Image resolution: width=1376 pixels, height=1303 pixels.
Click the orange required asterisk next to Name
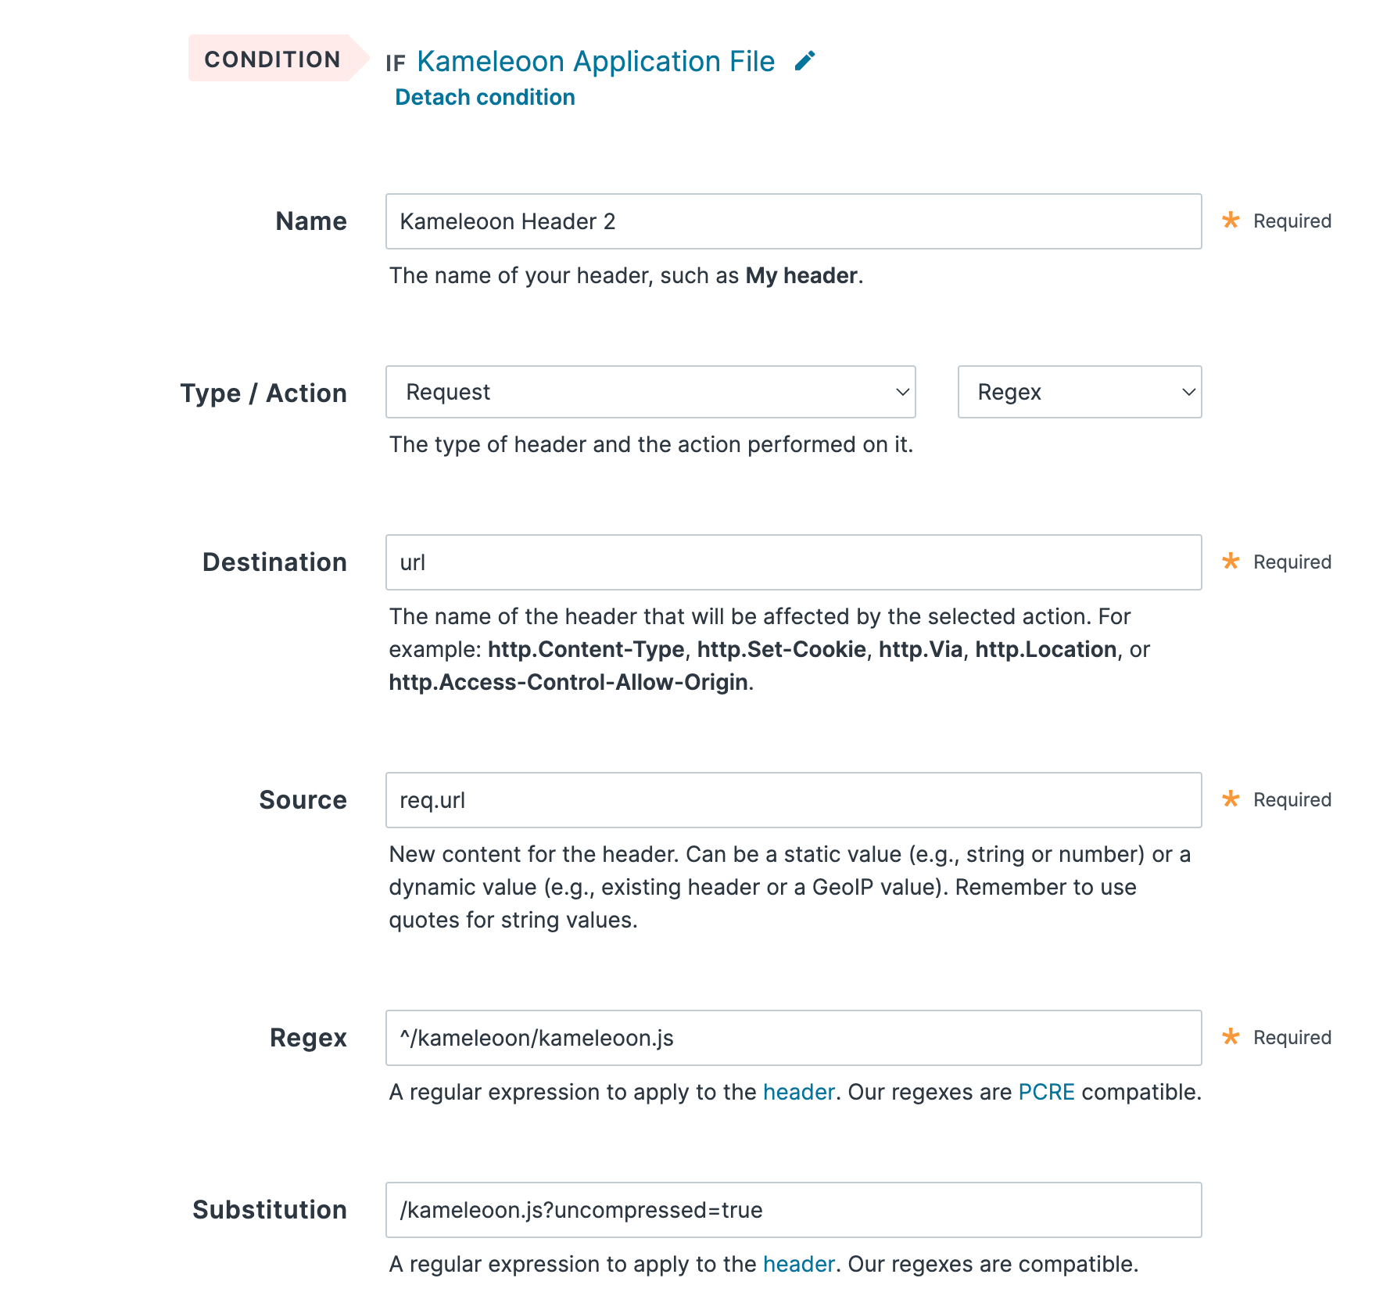click(1231, 221)
